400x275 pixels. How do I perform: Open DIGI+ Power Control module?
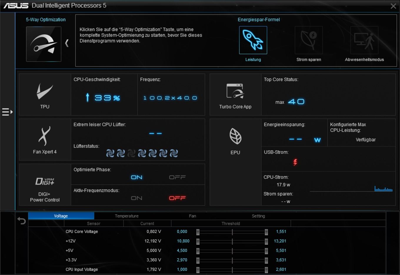45,185
